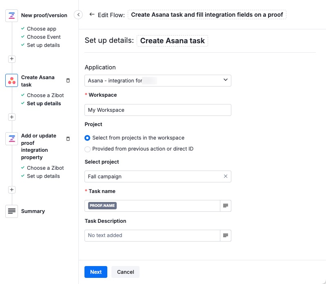Image resolution: width=326 pixels, height=284 pixels.
Task: Click the New proof/version step icon
Action: (x=12, y=16)
